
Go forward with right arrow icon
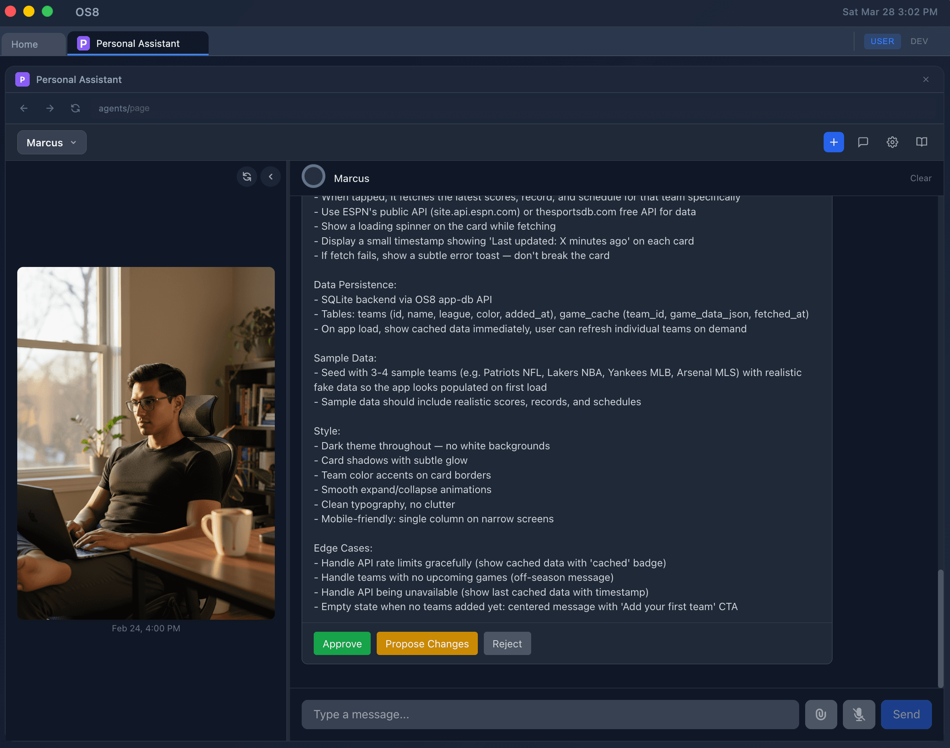tap(50, 108)
